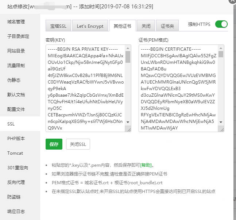This screenshot has height=220, width=236.
Task: Click the private key box scrollbar
Action: tap(128, 88)
